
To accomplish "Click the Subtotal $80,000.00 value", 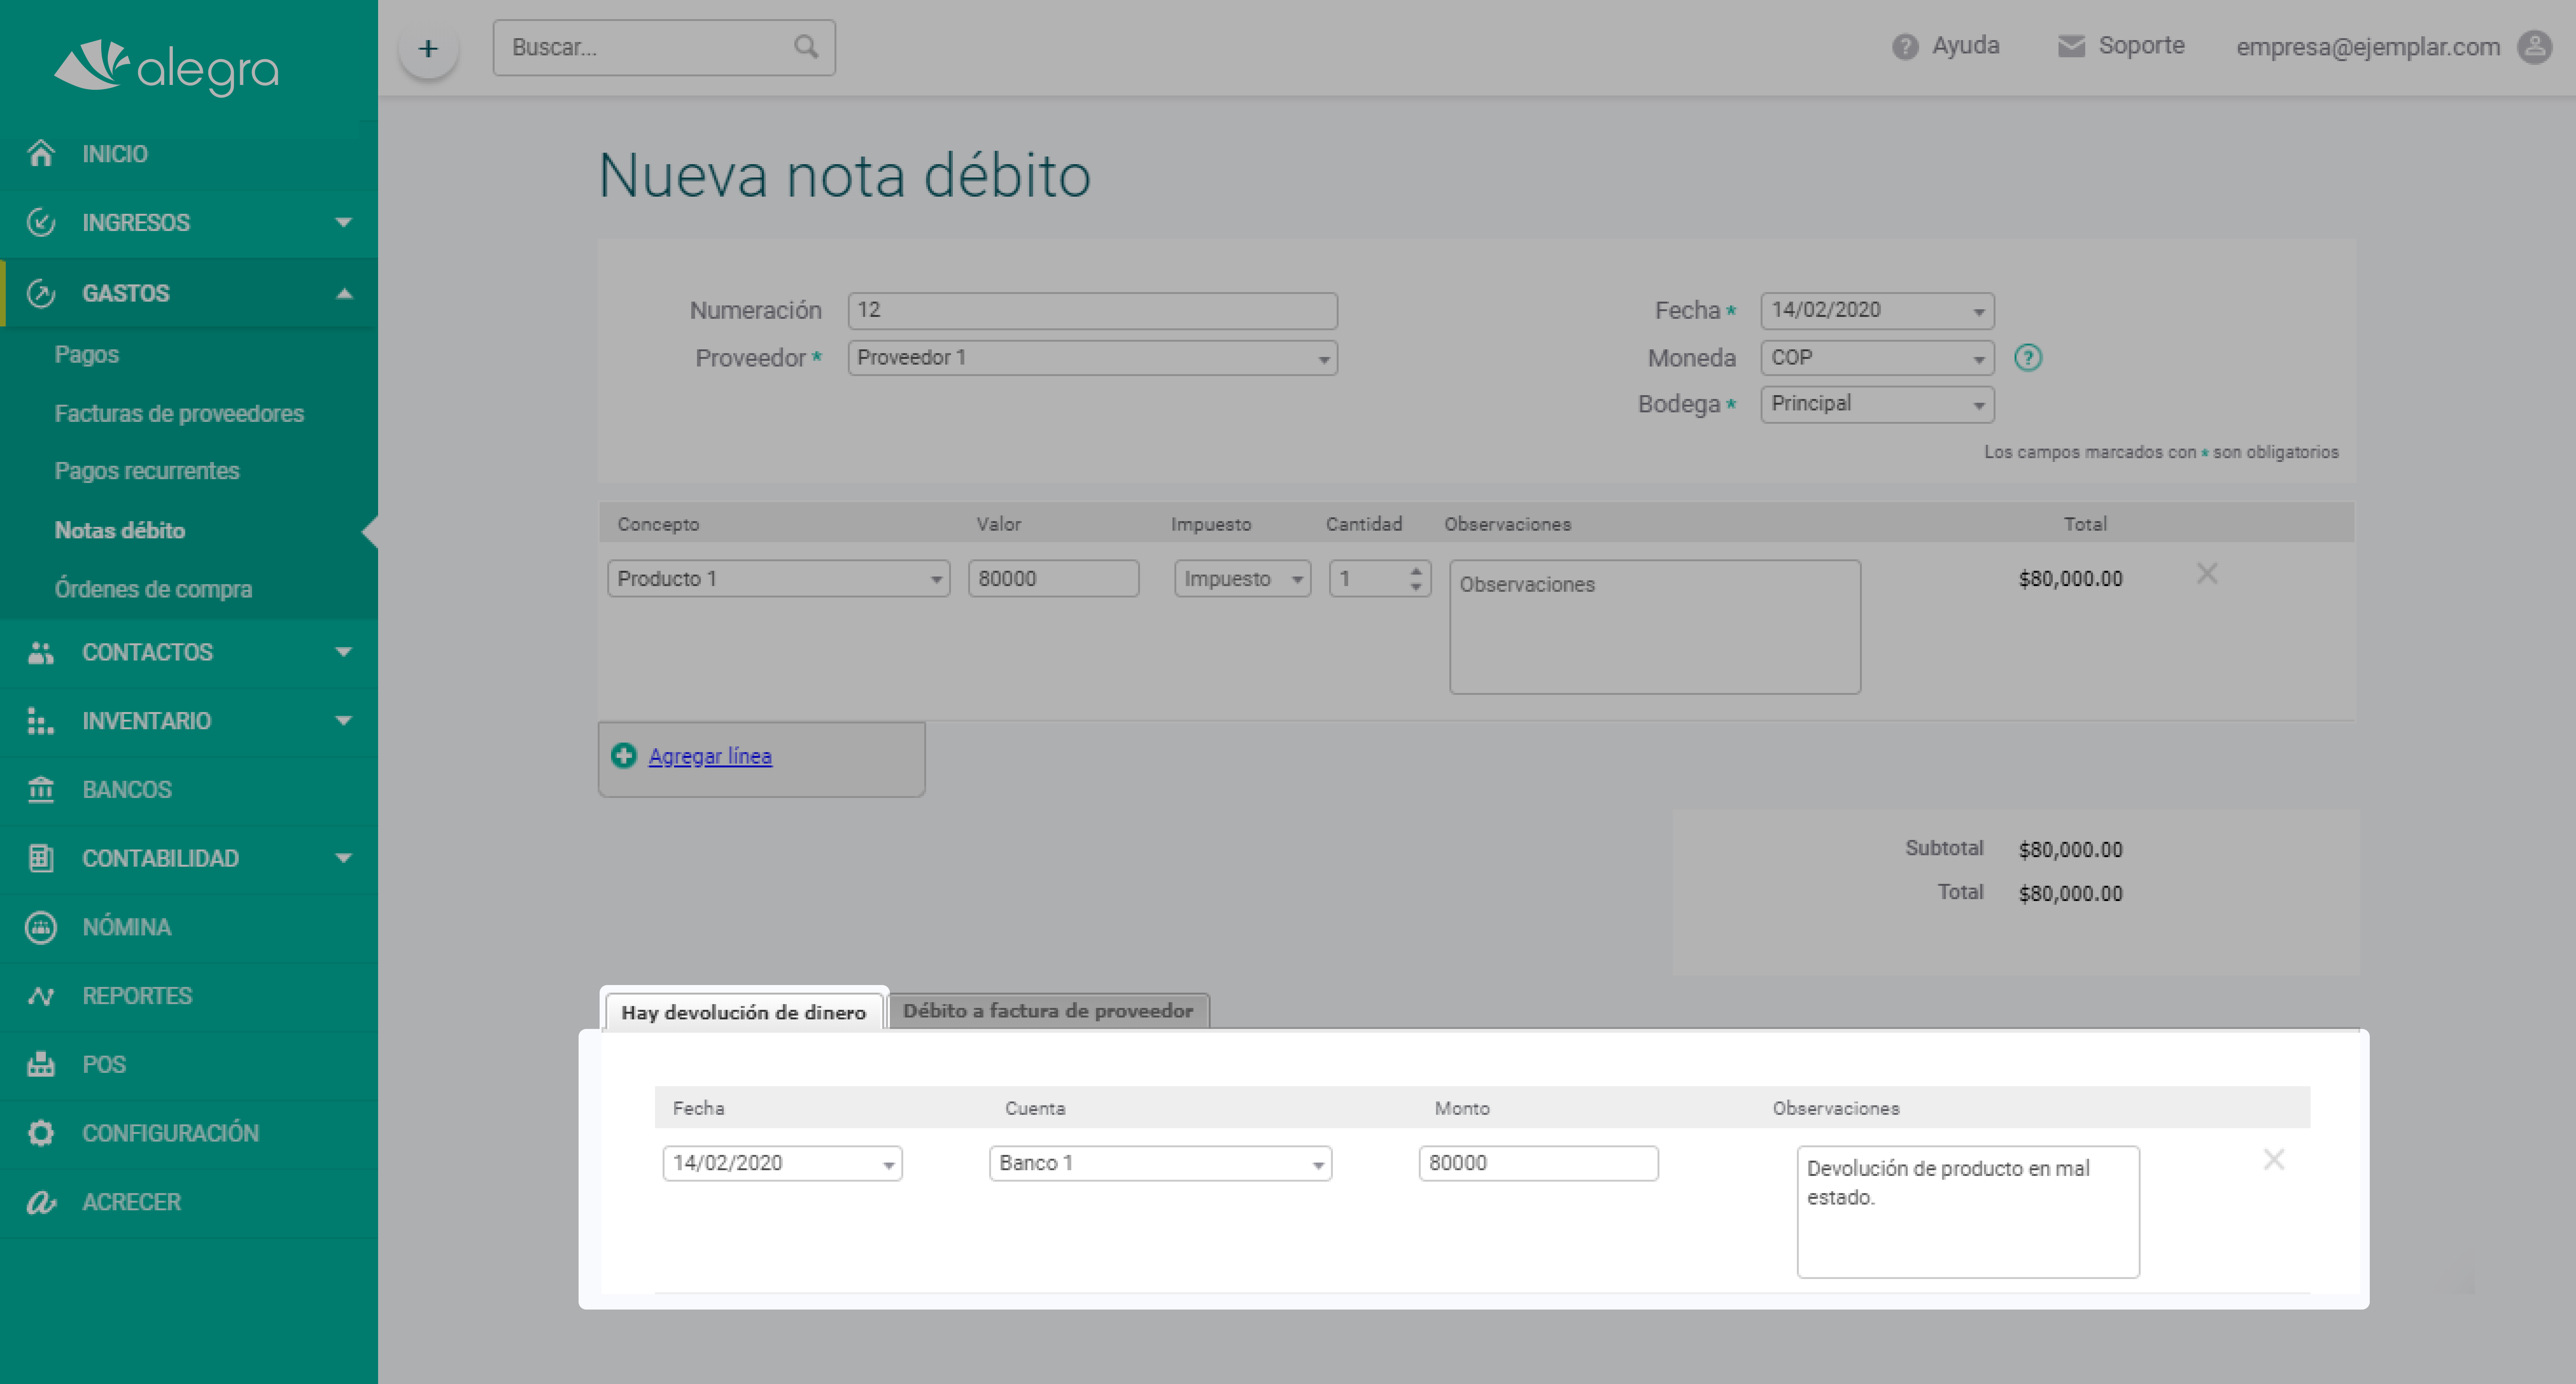I will (x=2070, y=849).
